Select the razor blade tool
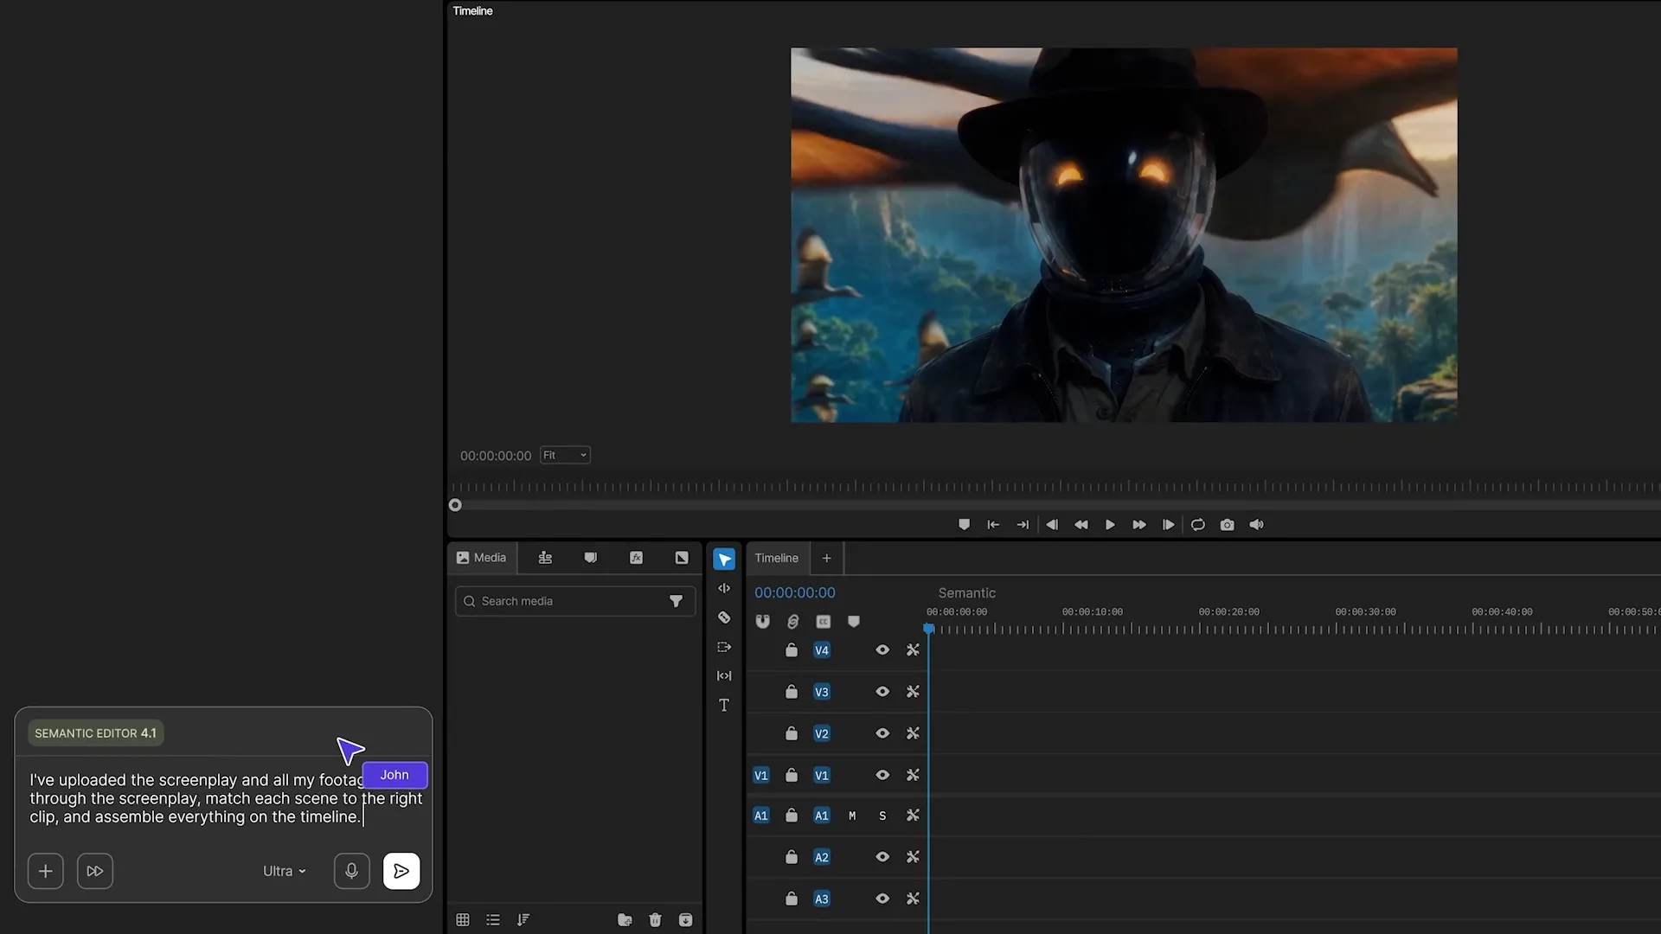The height and width of the screenshot is (934, 1661). click(724, 617)
